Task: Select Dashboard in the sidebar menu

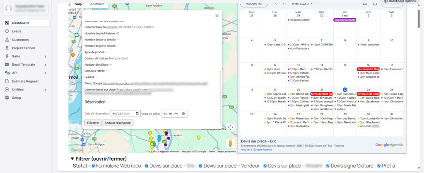Action: [20, 23]
